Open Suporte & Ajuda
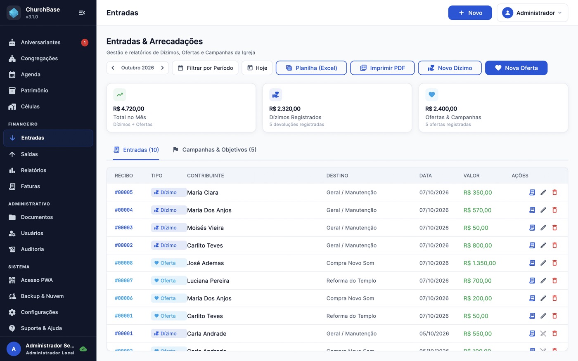 tap(48, 328)
